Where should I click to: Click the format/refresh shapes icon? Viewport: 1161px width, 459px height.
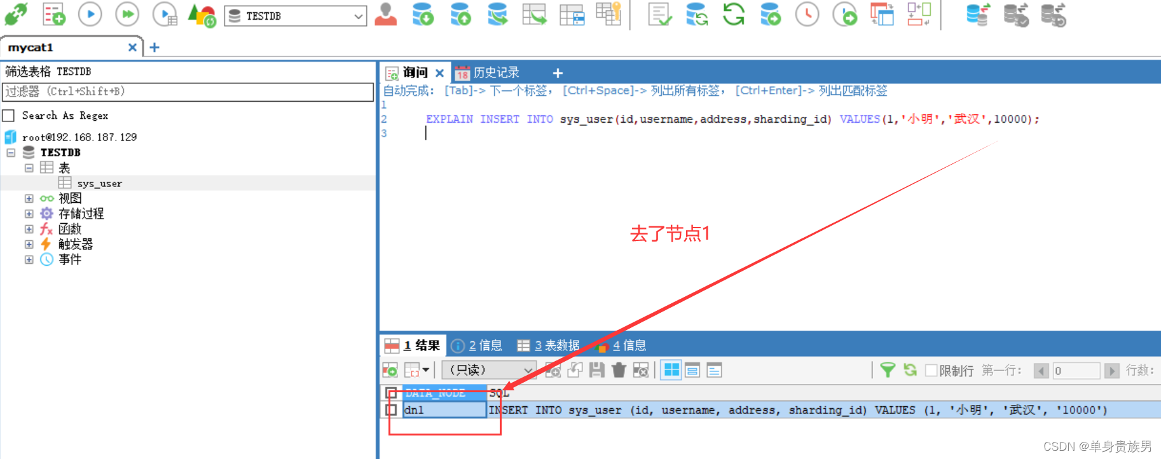203,14
